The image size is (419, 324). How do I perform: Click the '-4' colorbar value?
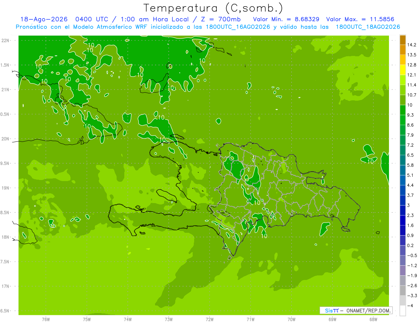coord(410,306)
